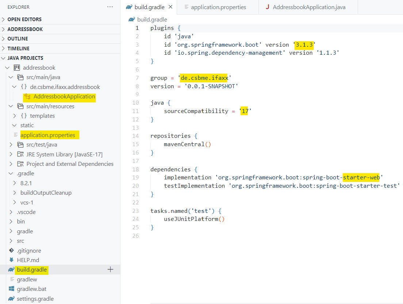Click Gradle elephant icon on build.gradle tab
Screen dimensions: 403x304
click(x=129, y=7)
